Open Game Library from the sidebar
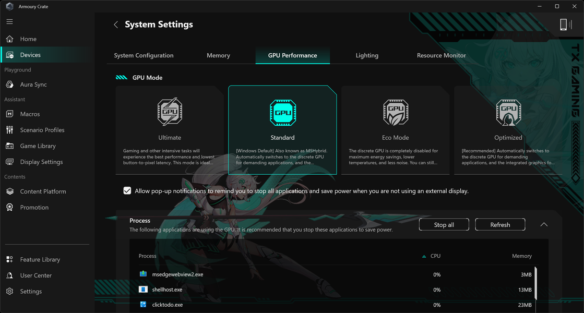The image size is (584, 313). tap(38, 146)
